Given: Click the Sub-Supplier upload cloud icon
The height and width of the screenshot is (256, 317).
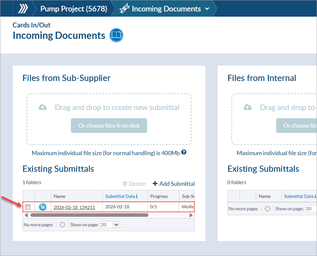Looking at the screenshot, I should click(43, 107).
